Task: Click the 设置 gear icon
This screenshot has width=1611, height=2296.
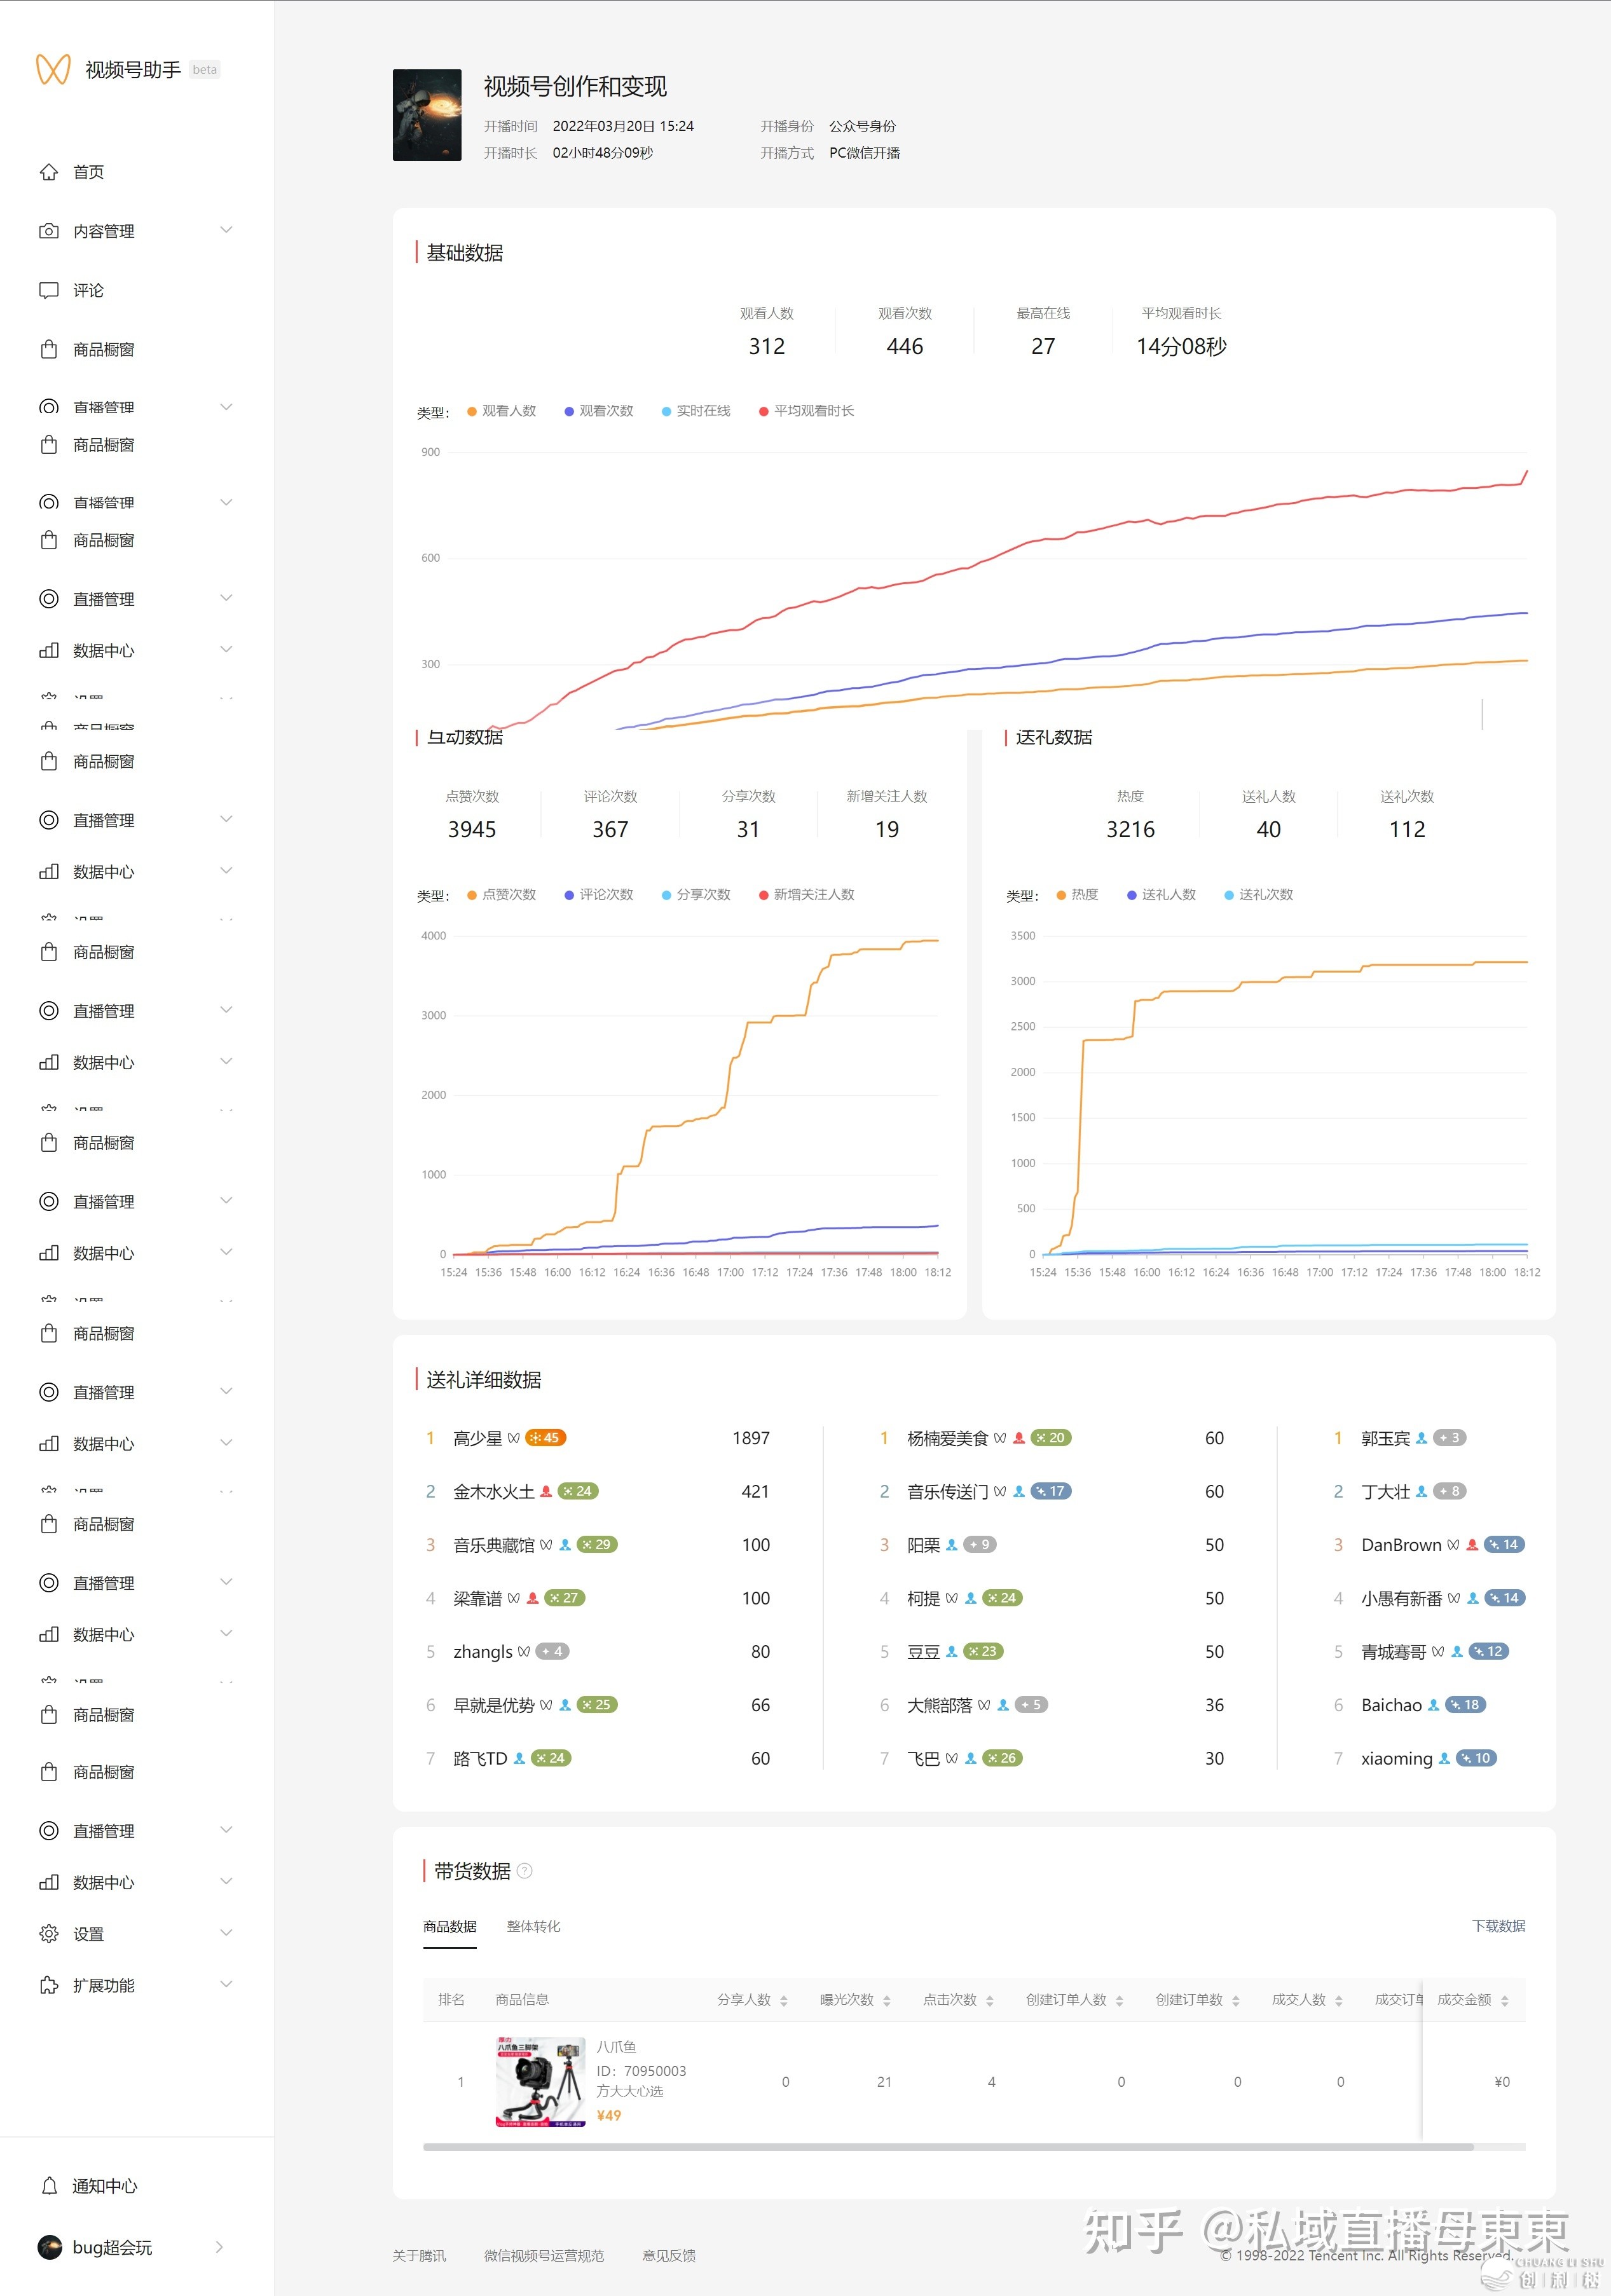Action: [48, 1934]
